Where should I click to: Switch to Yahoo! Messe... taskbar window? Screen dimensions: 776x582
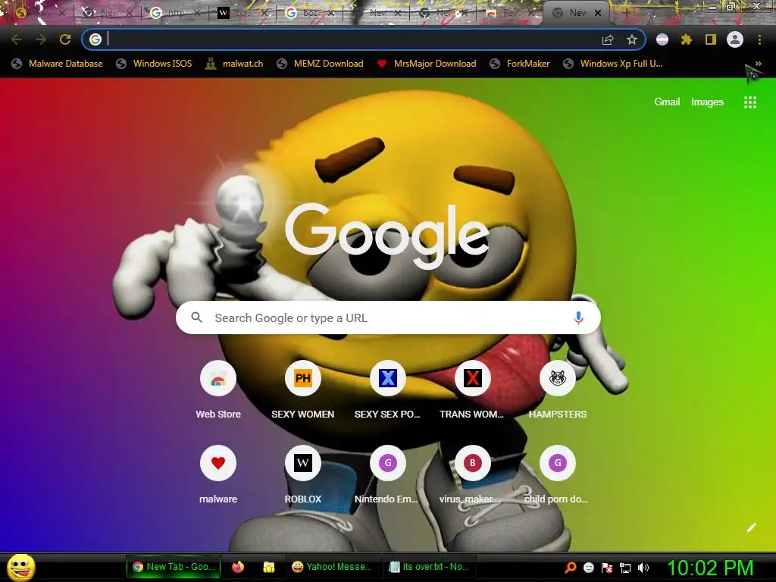[333, 567]
